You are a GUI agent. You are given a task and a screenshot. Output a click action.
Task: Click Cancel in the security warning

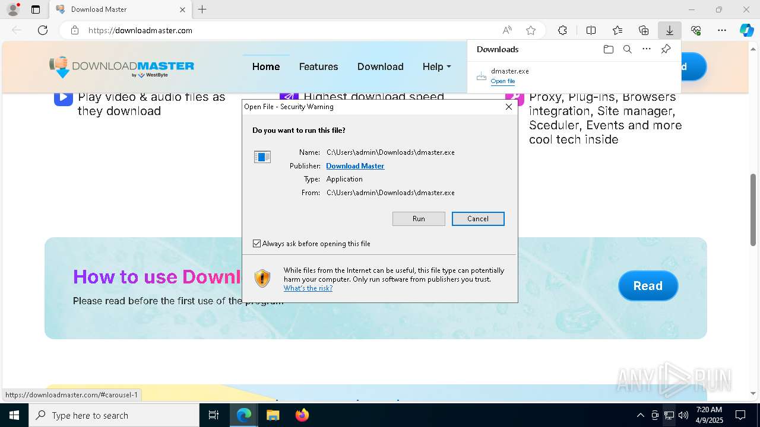478,219
